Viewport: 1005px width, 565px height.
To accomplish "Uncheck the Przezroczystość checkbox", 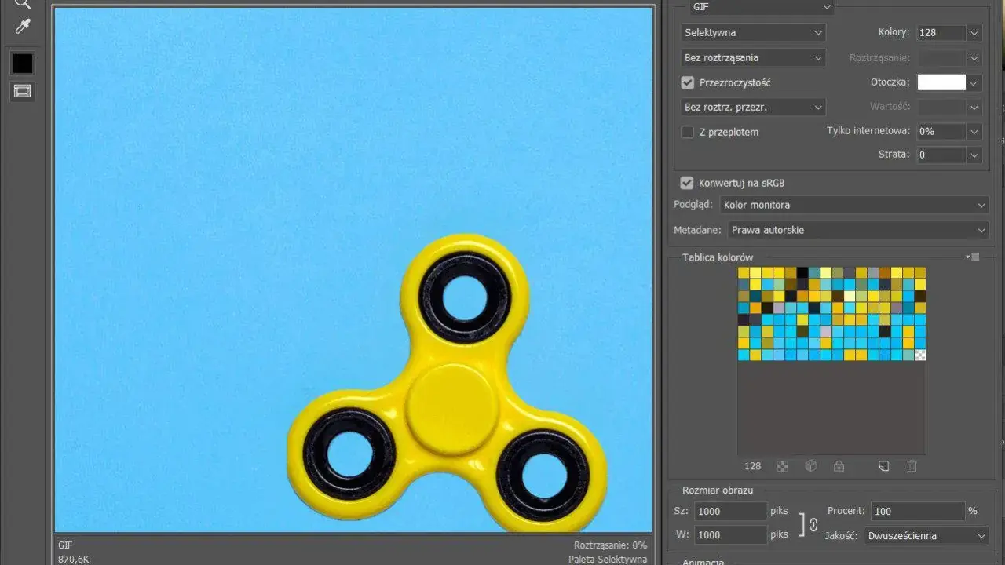I will (x=688, y=82).
